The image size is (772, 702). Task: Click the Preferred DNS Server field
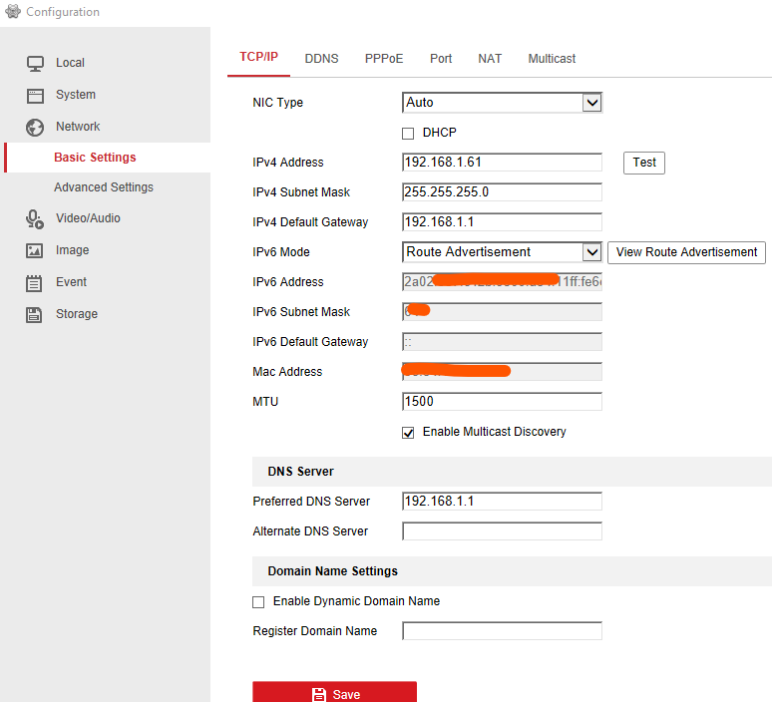(x=502, y=502)
